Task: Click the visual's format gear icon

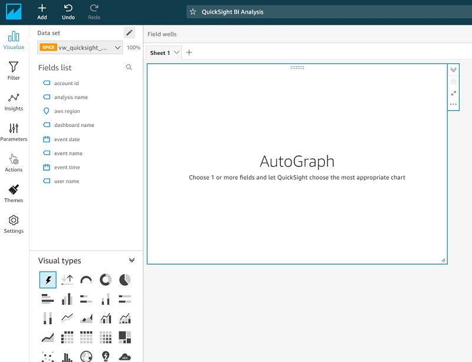Action: pyautogui.click(x=453, y=81)
